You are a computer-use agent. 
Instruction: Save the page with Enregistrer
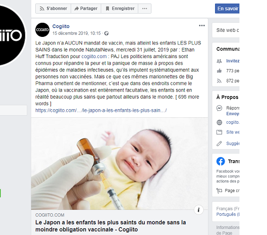[120, 9]
